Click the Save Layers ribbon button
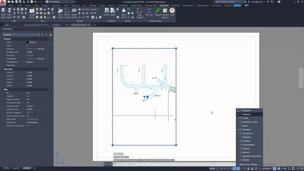The width and height of the screenshot is (304, 171). (x=9, y=13)
